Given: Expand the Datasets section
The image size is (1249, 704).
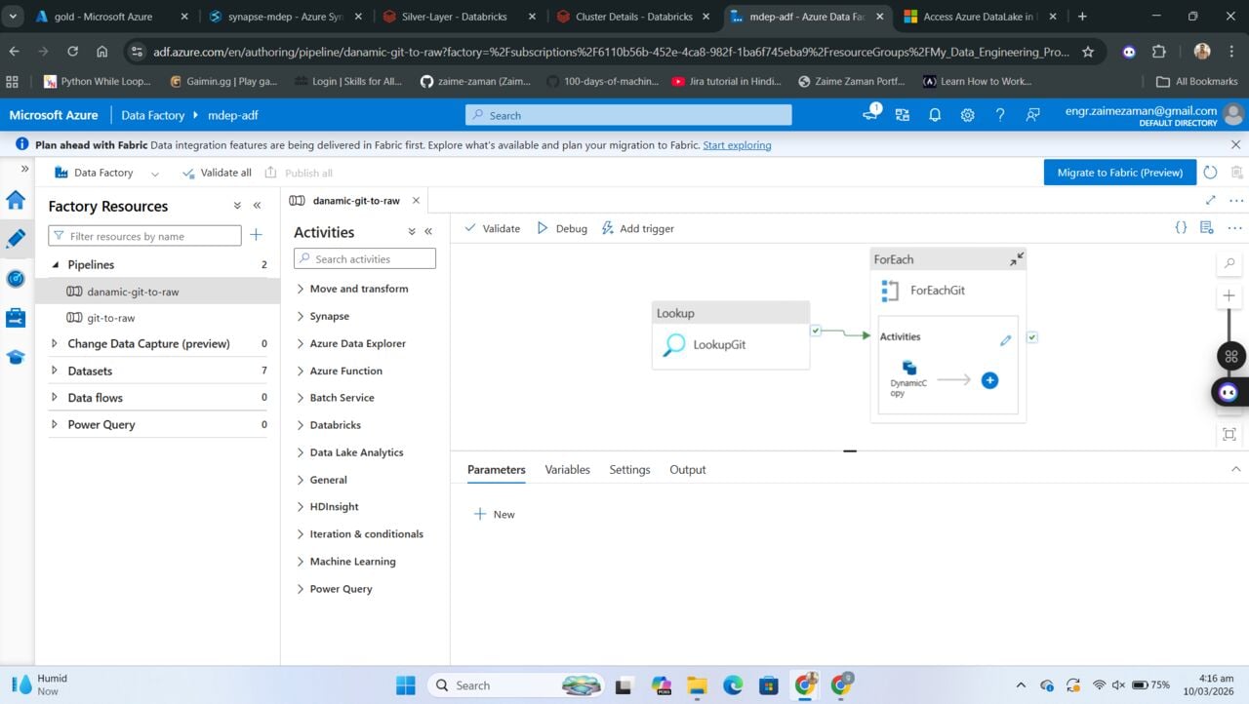Looking at the screenshot, I should coord(56,371).
